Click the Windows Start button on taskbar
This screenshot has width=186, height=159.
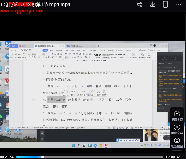pyautogui.click(x=73, y=145)
